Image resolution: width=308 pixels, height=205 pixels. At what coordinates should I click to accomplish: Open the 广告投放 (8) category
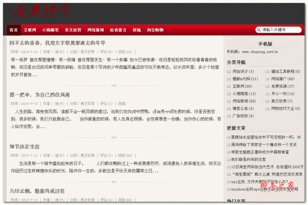(243, 116)
